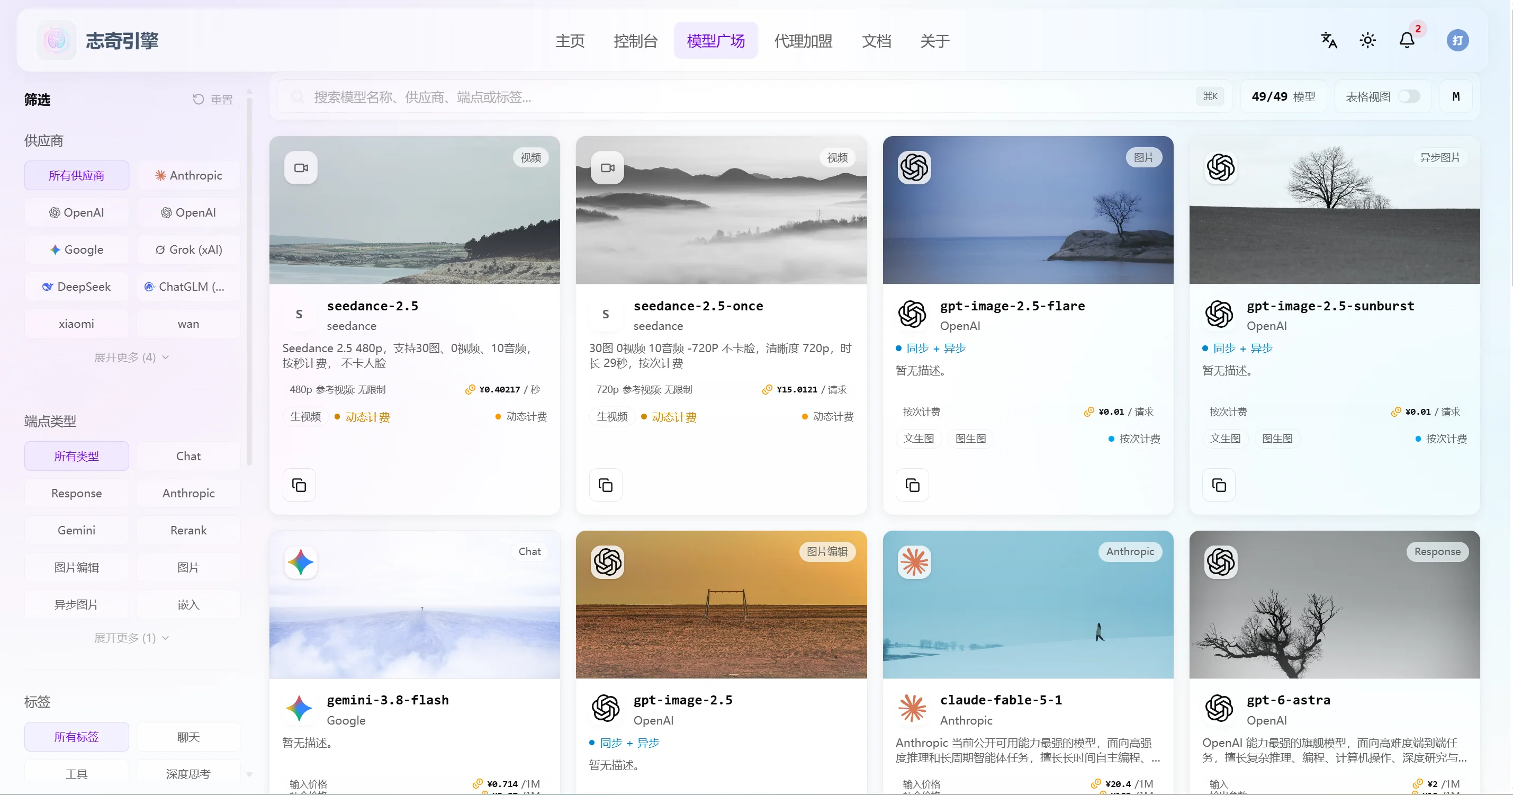Open the language translation icon
The height and width of the screenshot is (795, 1513).
click(x=1329, y=41)
